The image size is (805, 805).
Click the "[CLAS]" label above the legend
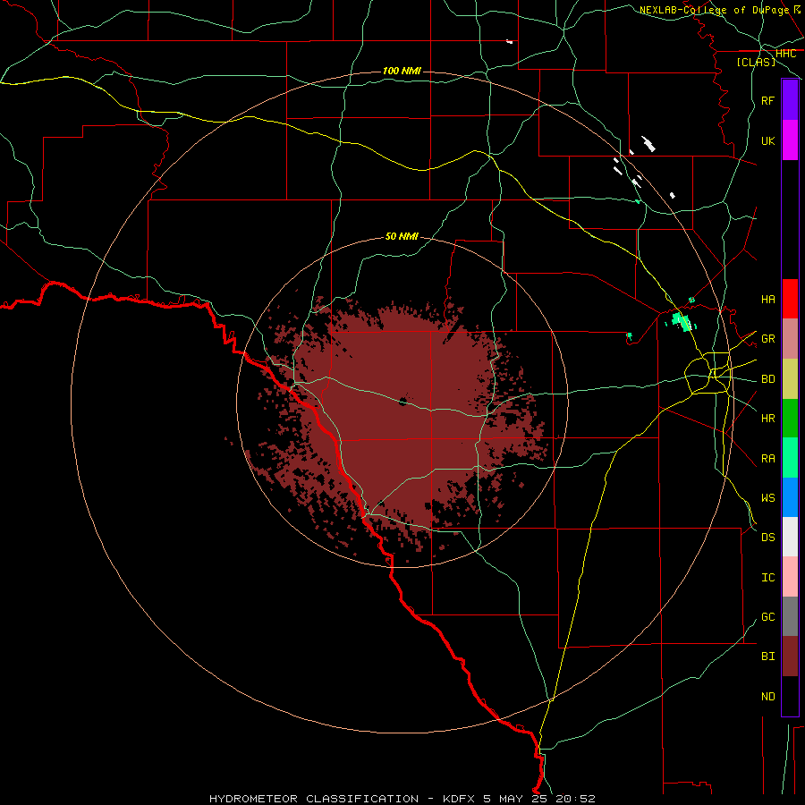[756, 62]
